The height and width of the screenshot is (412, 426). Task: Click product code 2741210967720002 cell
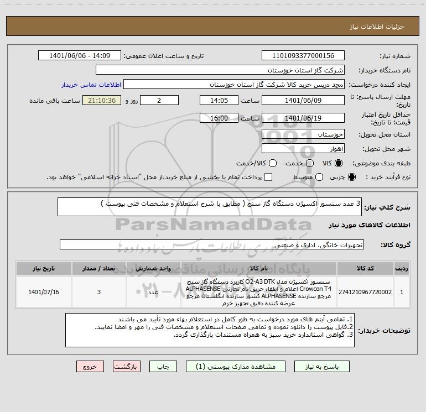pyautogui.click(x=365, y=292)
